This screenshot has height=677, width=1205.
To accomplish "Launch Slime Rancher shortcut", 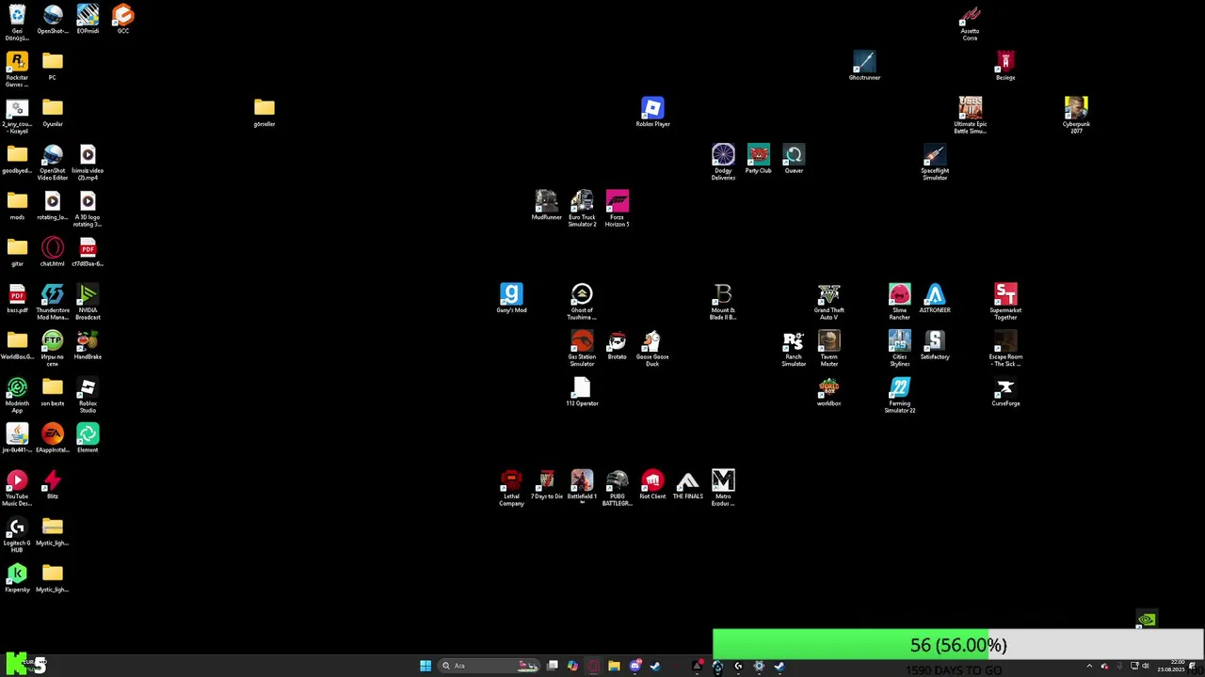I will tap(899, 302).
